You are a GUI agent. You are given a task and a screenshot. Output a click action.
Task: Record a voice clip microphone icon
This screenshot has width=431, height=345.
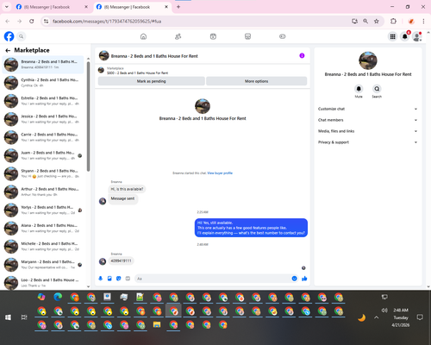point(101,279)
